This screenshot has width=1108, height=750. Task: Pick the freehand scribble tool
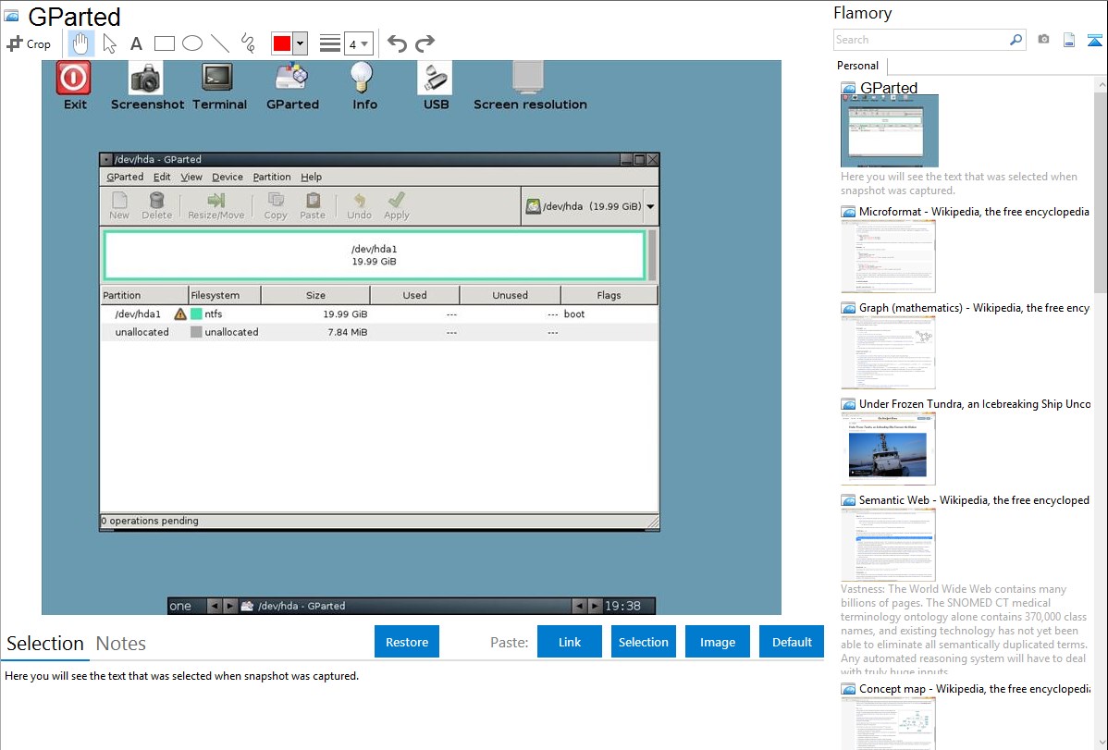[248, 43]
